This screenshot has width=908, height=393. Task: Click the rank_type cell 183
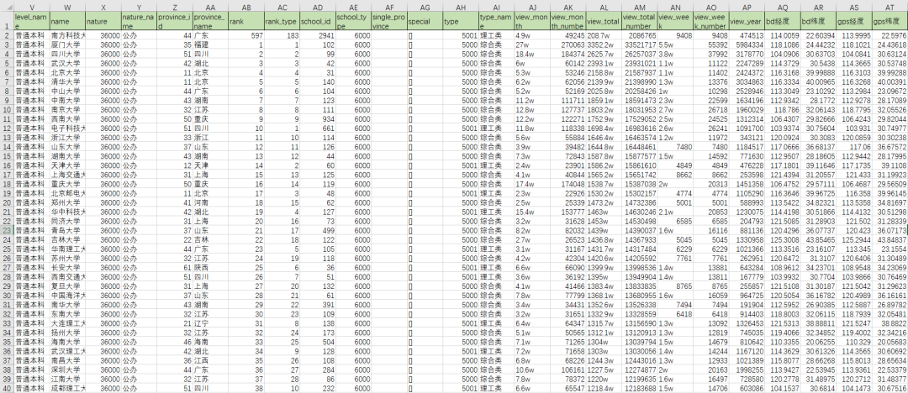(282, 35)
